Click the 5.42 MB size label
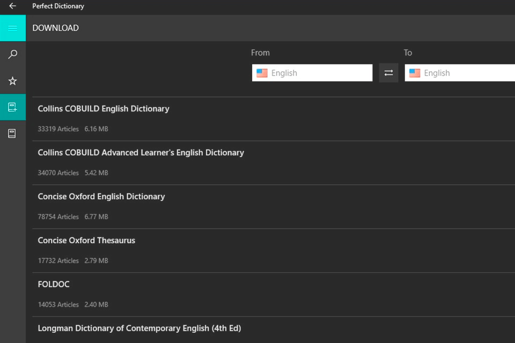This screenshot has height=343, width=515. [96, 173]
